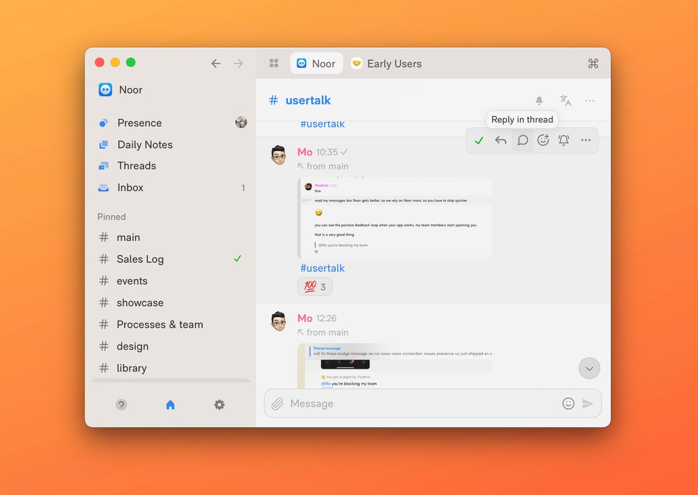Open help question mark icon
The image size is (698, 495).
[x=121, y=405]
